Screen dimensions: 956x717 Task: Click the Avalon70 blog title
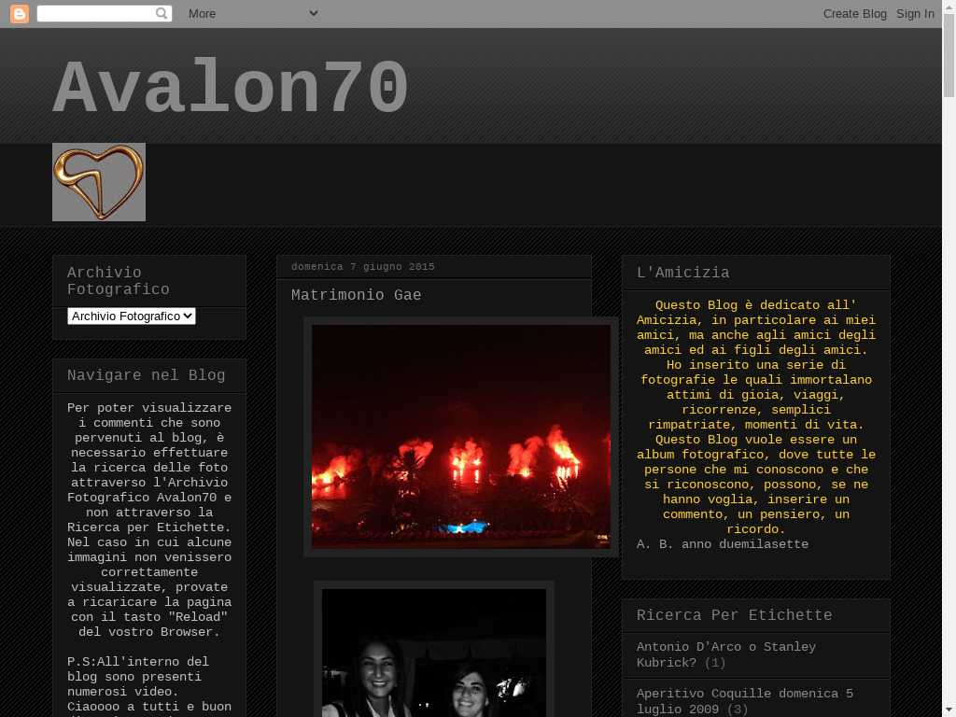pyautogui.click(x=231, y=88)
